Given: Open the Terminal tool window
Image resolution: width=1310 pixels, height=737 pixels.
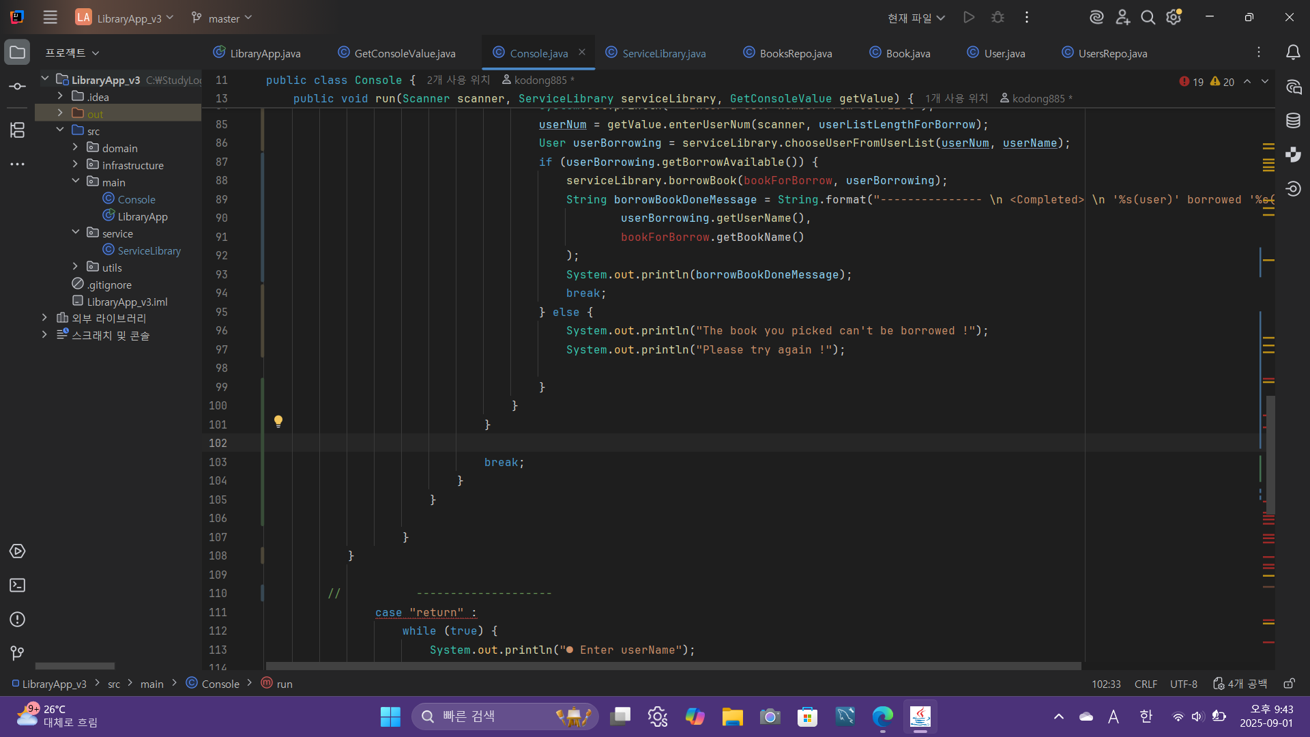Looking at the screenshot, I should [18, 586].
